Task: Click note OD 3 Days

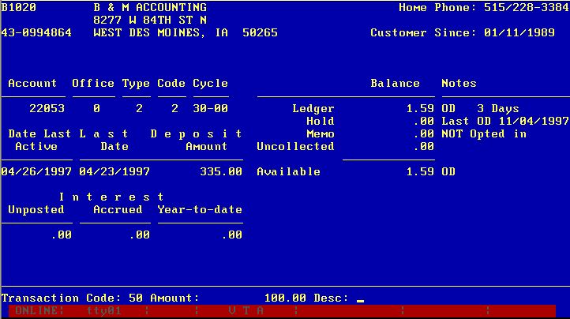Action: point(480,109)
